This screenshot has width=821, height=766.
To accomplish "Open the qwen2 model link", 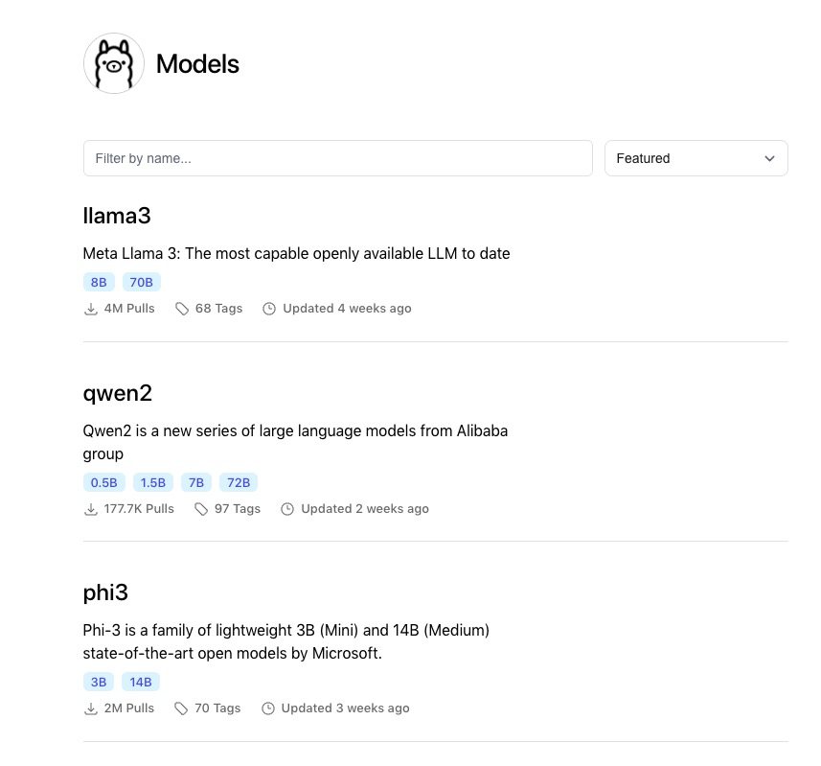I will tap(118, 393).
